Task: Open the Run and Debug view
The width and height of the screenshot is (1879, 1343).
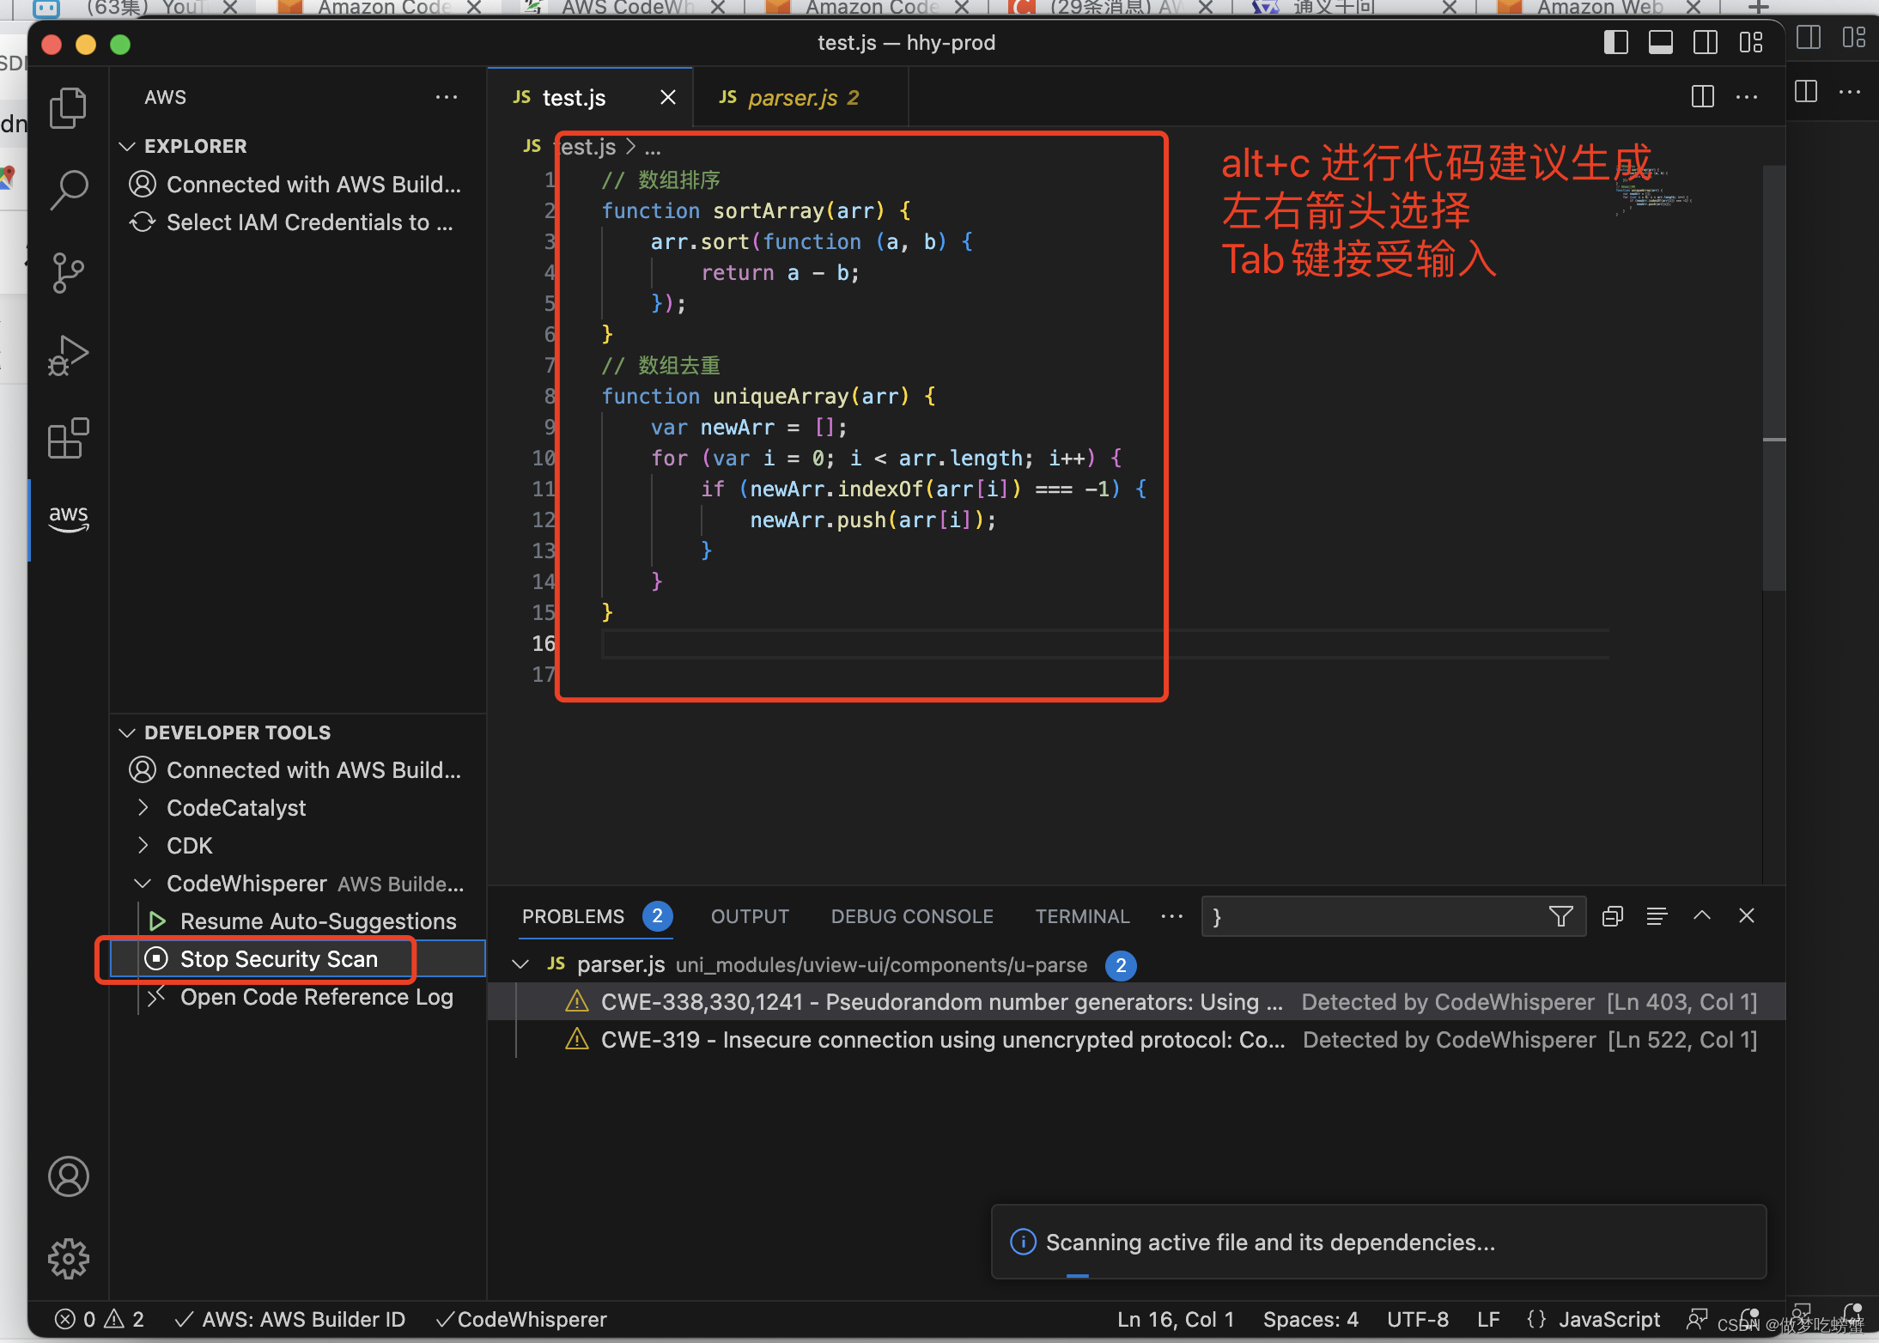Action: [68, 354]
